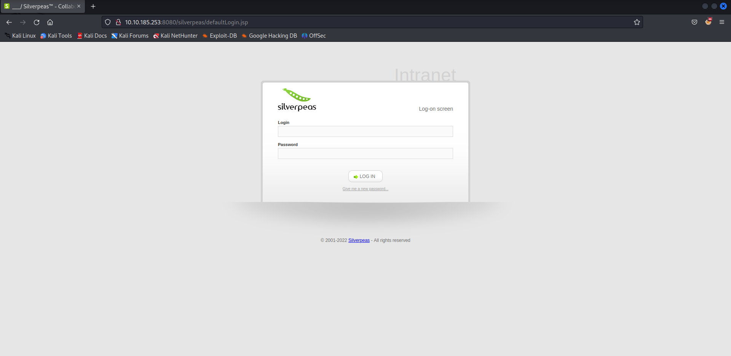Viewport: 731px width, 356px height.
Task: Click the browser forward arrow
Action: [x=23, y=22]
